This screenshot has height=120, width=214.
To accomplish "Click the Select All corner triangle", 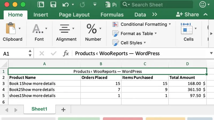I will [4, 64].
